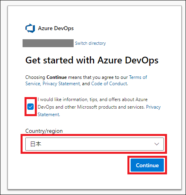Click the "Choosing" word in the agreement paragraph
The image size is (186, 195).
pos(35,77)
